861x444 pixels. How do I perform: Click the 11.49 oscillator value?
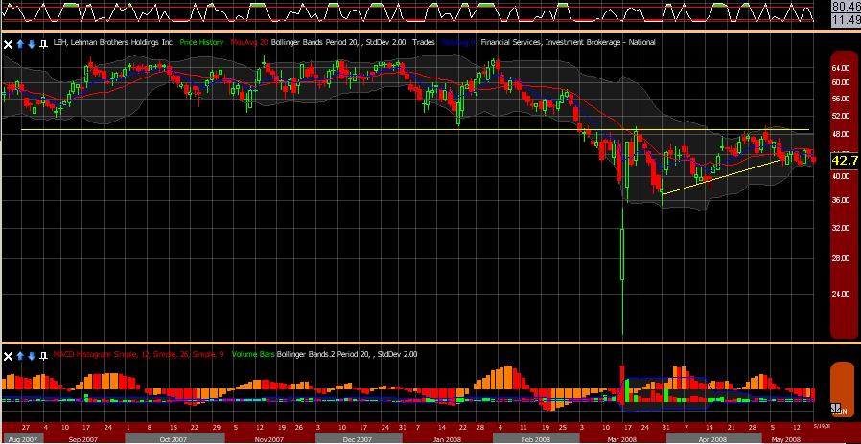847,20
